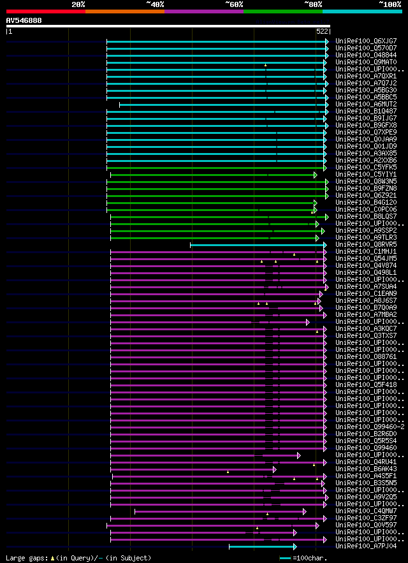408x563 pixels.
Task: Select hit label UniRef100_A7MBA2
Action: tap(366, 314)
